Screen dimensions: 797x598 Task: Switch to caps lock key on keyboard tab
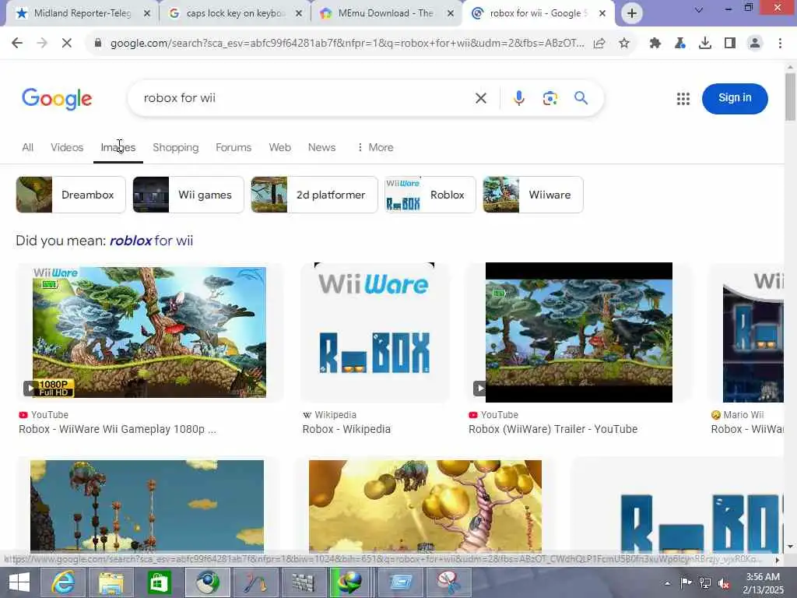point(233,13)
